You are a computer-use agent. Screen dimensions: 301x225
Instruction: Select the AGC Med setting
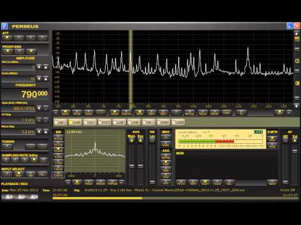coord(166,169)
